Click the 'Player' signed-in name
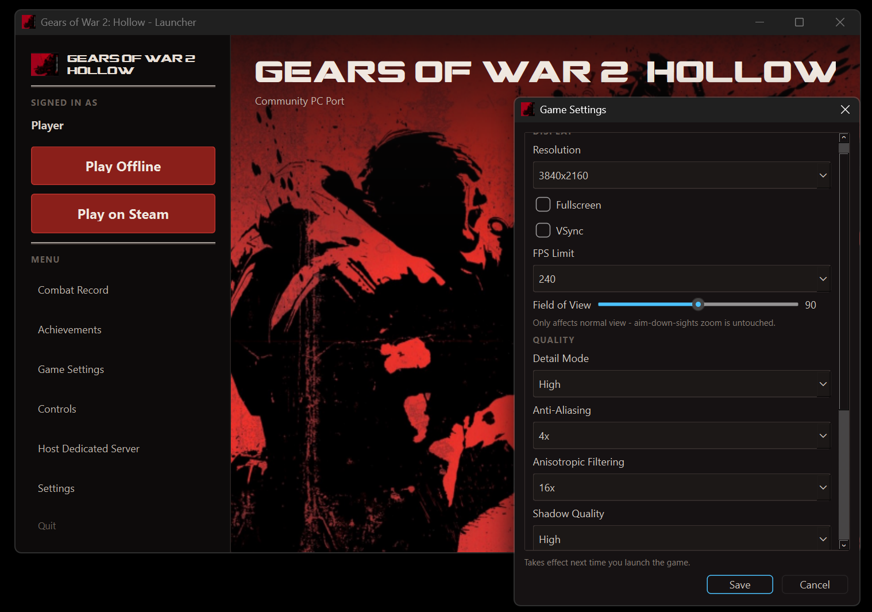Image resolution: width=872 pixels, height=612 pixels. tap(47, 125)
